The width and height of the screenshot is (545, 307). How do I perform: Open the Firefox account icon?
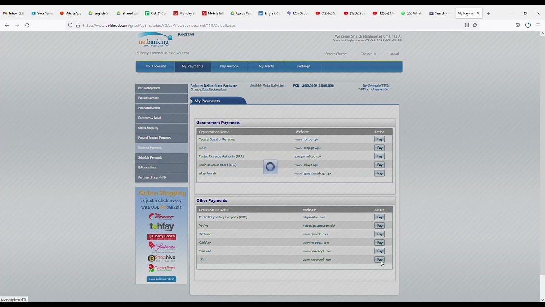pos(528,25)
